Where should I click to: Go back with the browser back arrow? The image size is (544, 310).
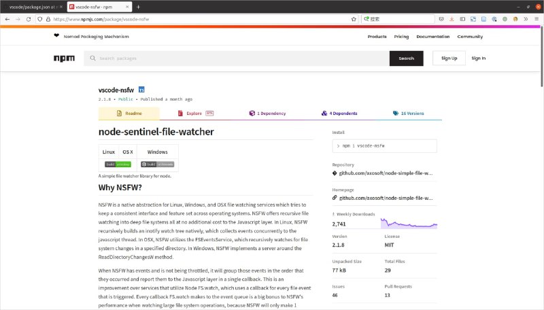click(x=7, y=19)
